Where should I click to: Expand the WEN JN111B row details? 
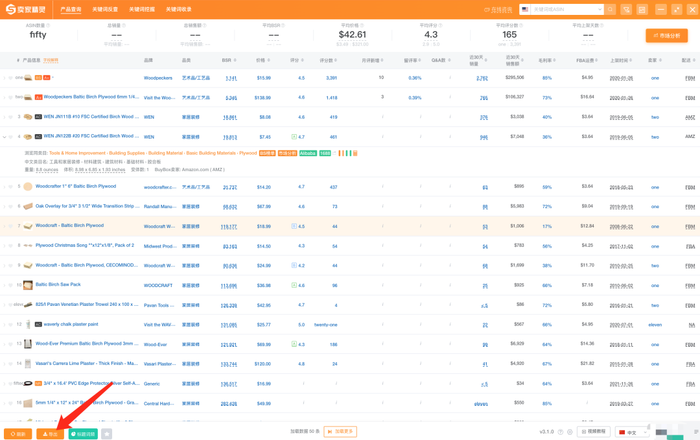point(5,117)
